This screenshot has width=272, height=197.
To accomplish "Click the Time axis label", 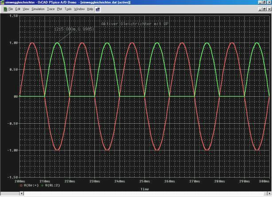I will [145, 189].
